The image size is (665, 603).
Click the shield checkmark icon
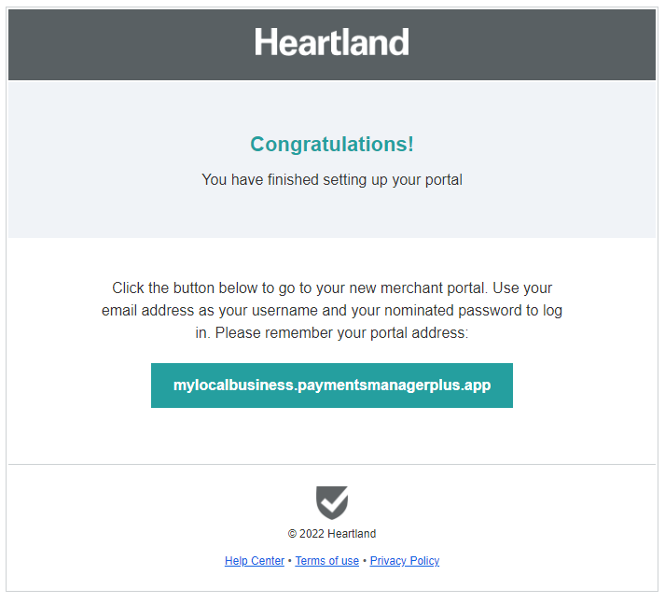[x=332, y=502]
